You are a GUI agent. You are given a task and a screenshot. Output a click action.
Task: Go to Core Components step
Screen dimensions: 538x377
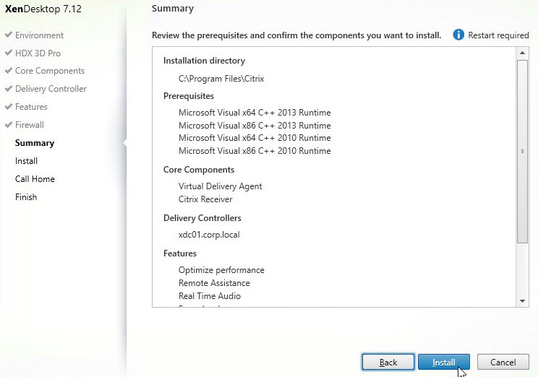(x=50, y=71)
